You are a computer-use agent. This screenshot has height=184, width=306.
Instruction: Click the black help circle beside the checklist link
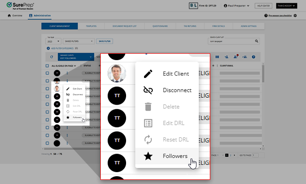click(266, 16)
